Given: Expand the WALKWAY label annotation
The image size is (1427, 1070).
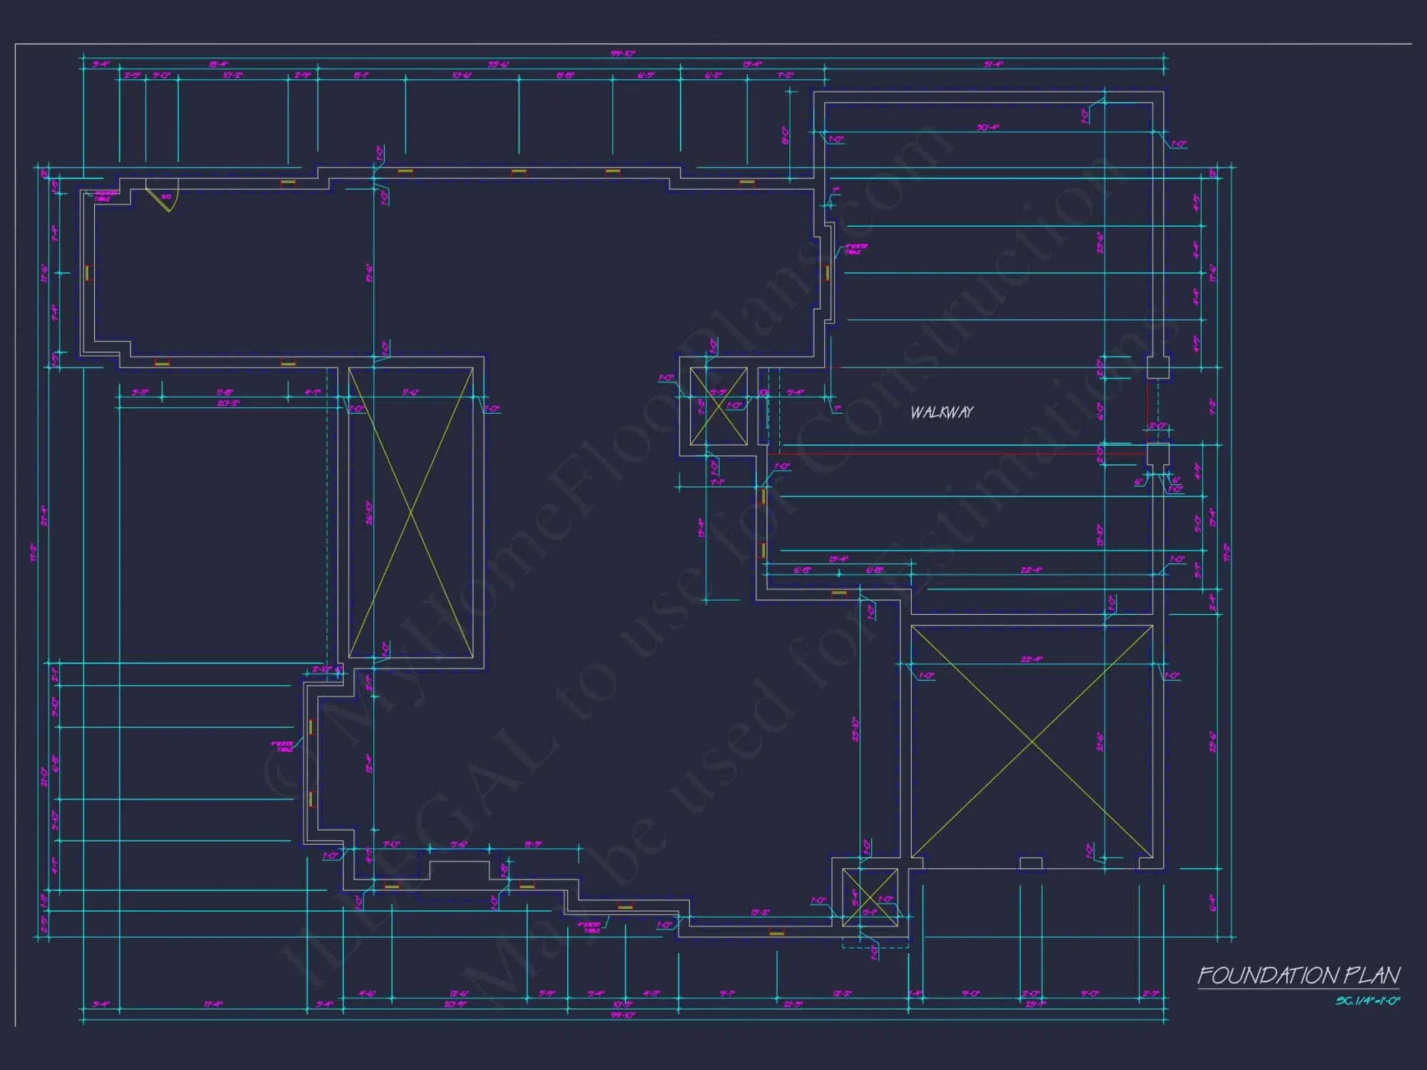Looking at the screenshot, I should coord(943,412).
